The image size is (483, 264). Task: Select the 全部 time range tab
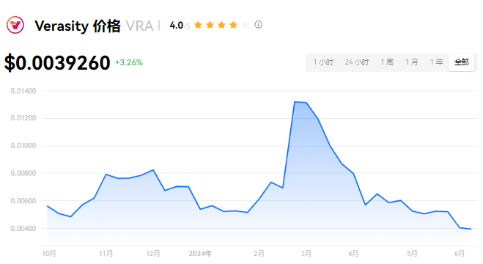pyautogui.click(x=462, y=62)
